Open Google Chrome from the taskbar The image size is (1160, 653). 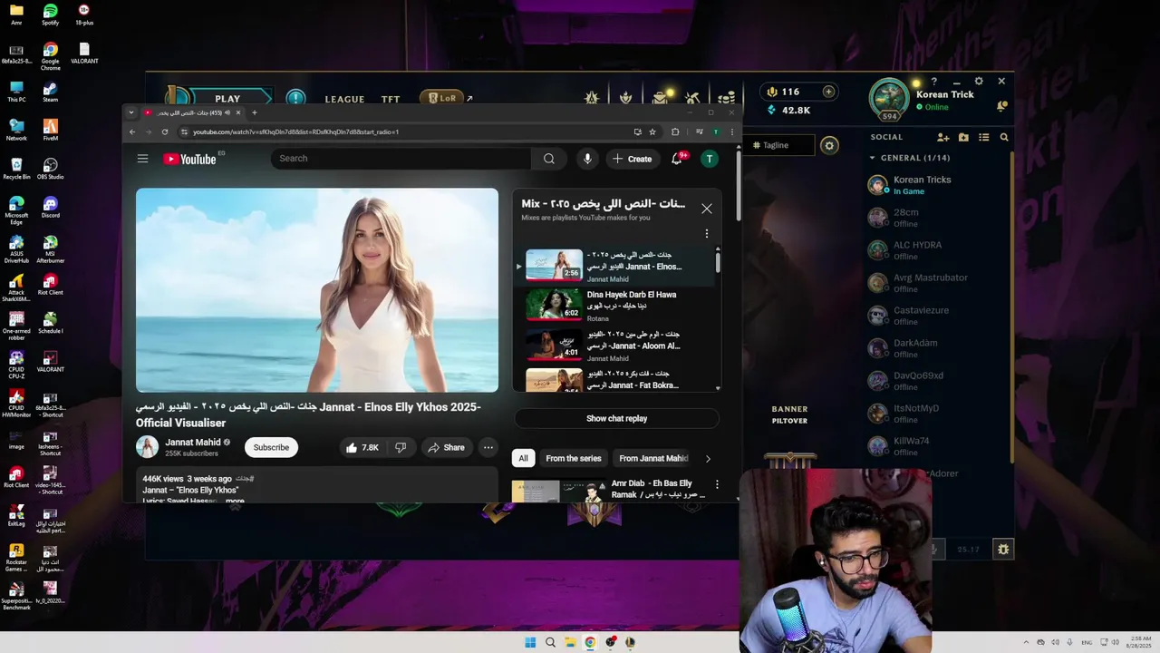click(590, 642)
